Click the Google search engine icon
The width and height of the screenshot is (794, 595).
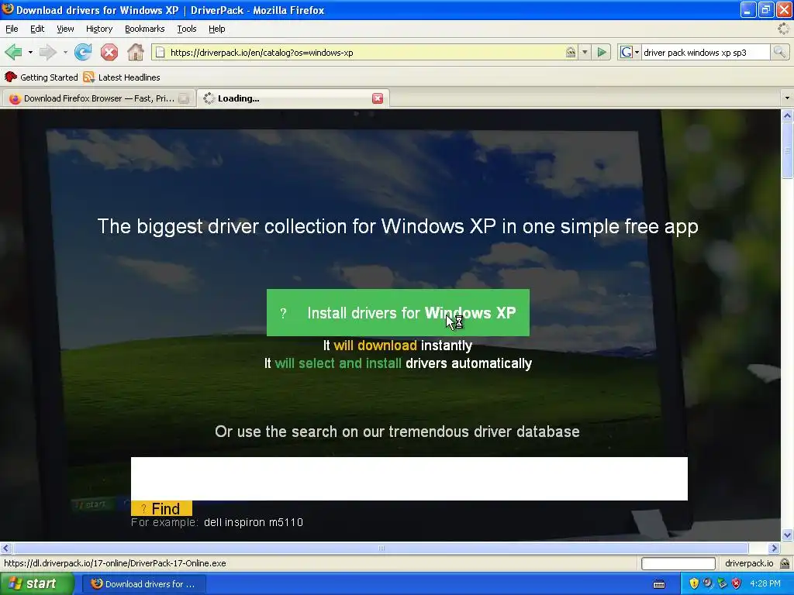(626, 52)
